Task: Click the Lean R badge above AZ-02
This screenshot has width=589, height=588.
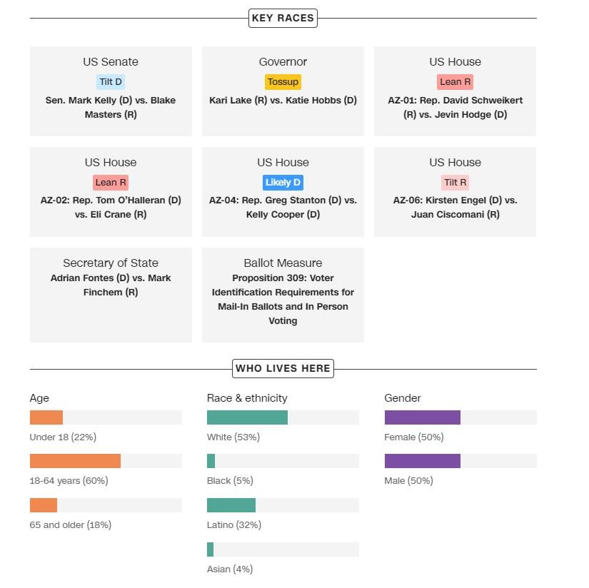Action: point(111,183)
